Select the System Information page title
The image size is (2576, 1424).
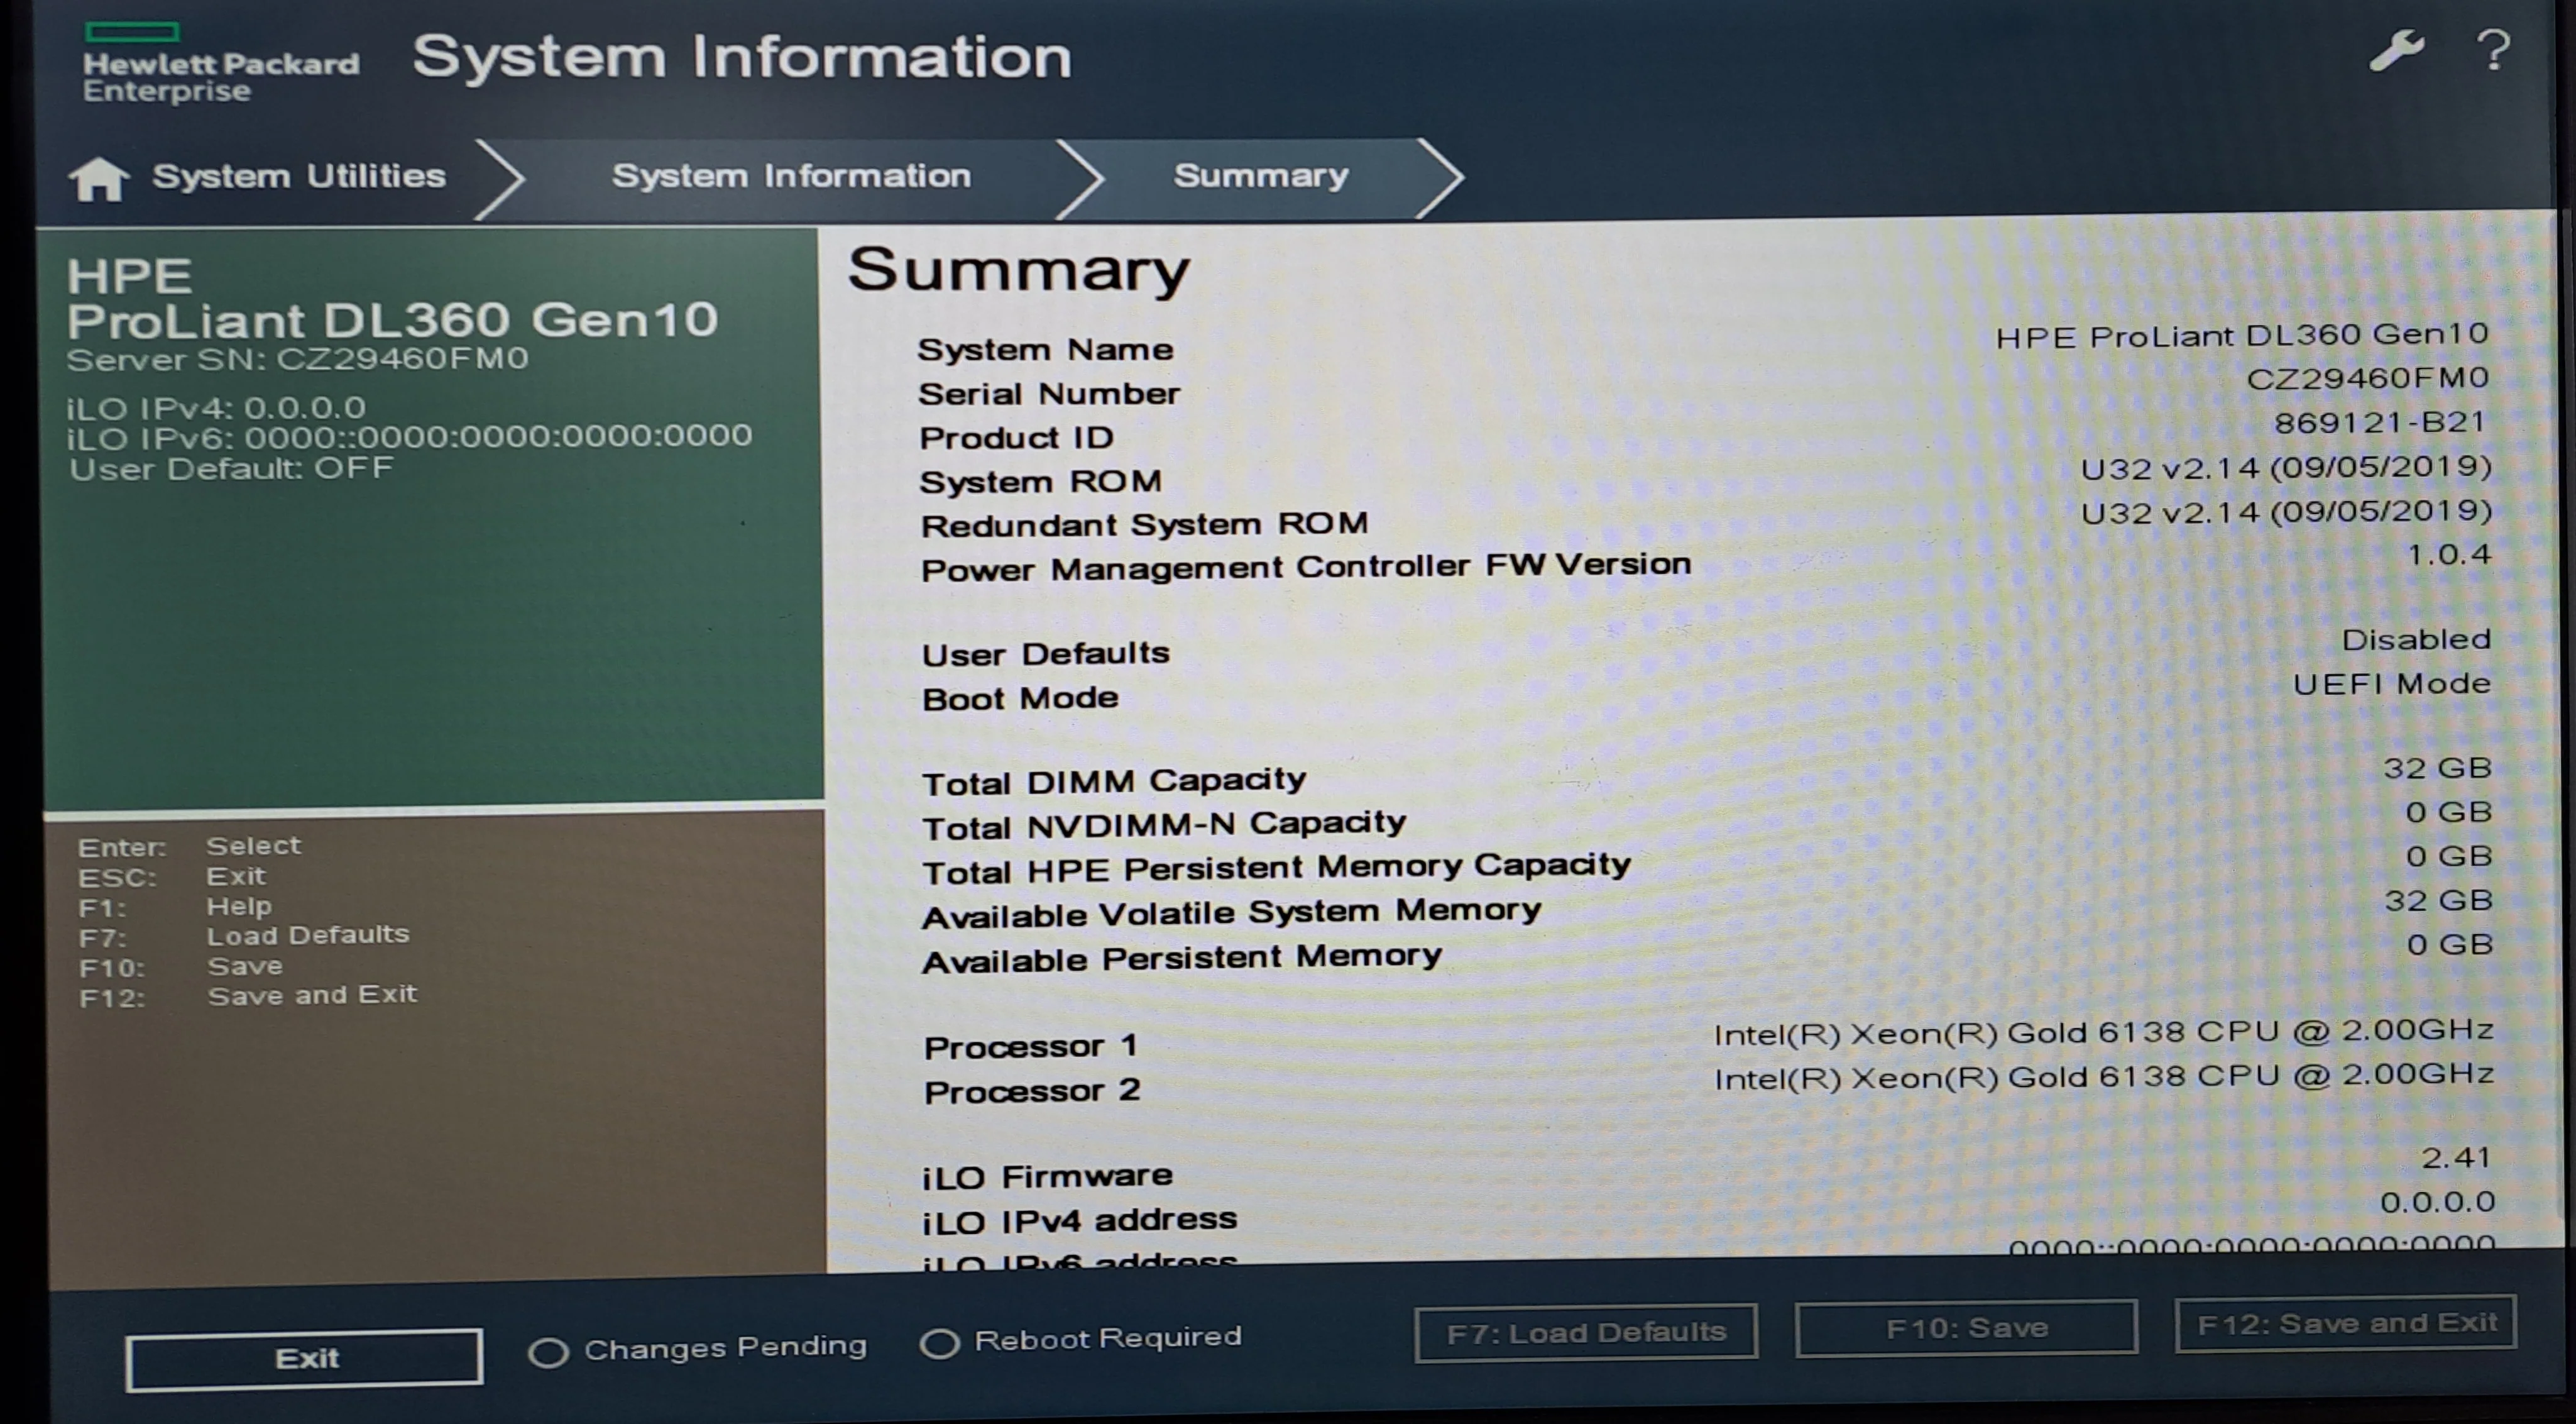(741, 56)
